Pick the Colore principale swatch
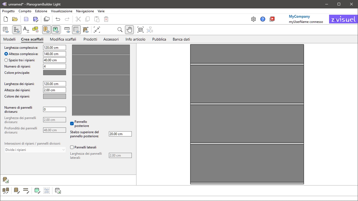 point(55,73)
